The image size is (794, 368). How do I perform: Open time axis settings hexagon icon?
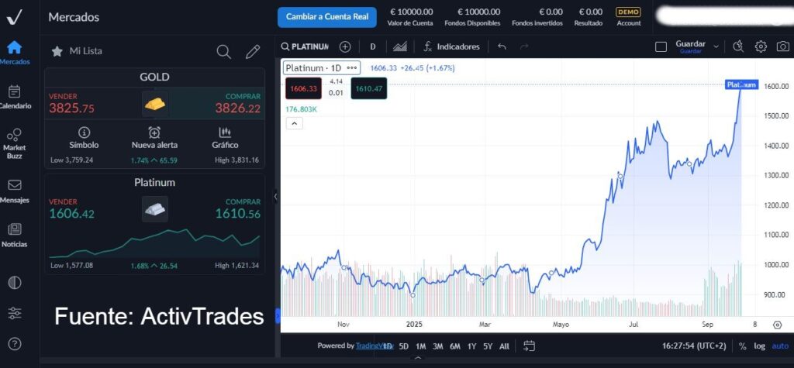coord(777,325)
